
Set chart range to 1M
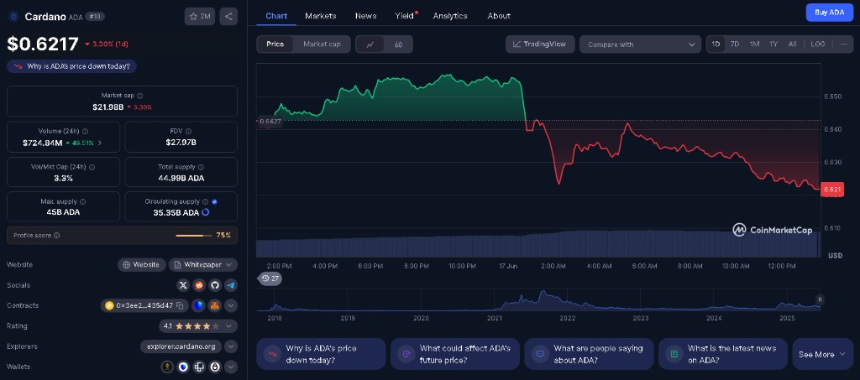coord(755,44)
